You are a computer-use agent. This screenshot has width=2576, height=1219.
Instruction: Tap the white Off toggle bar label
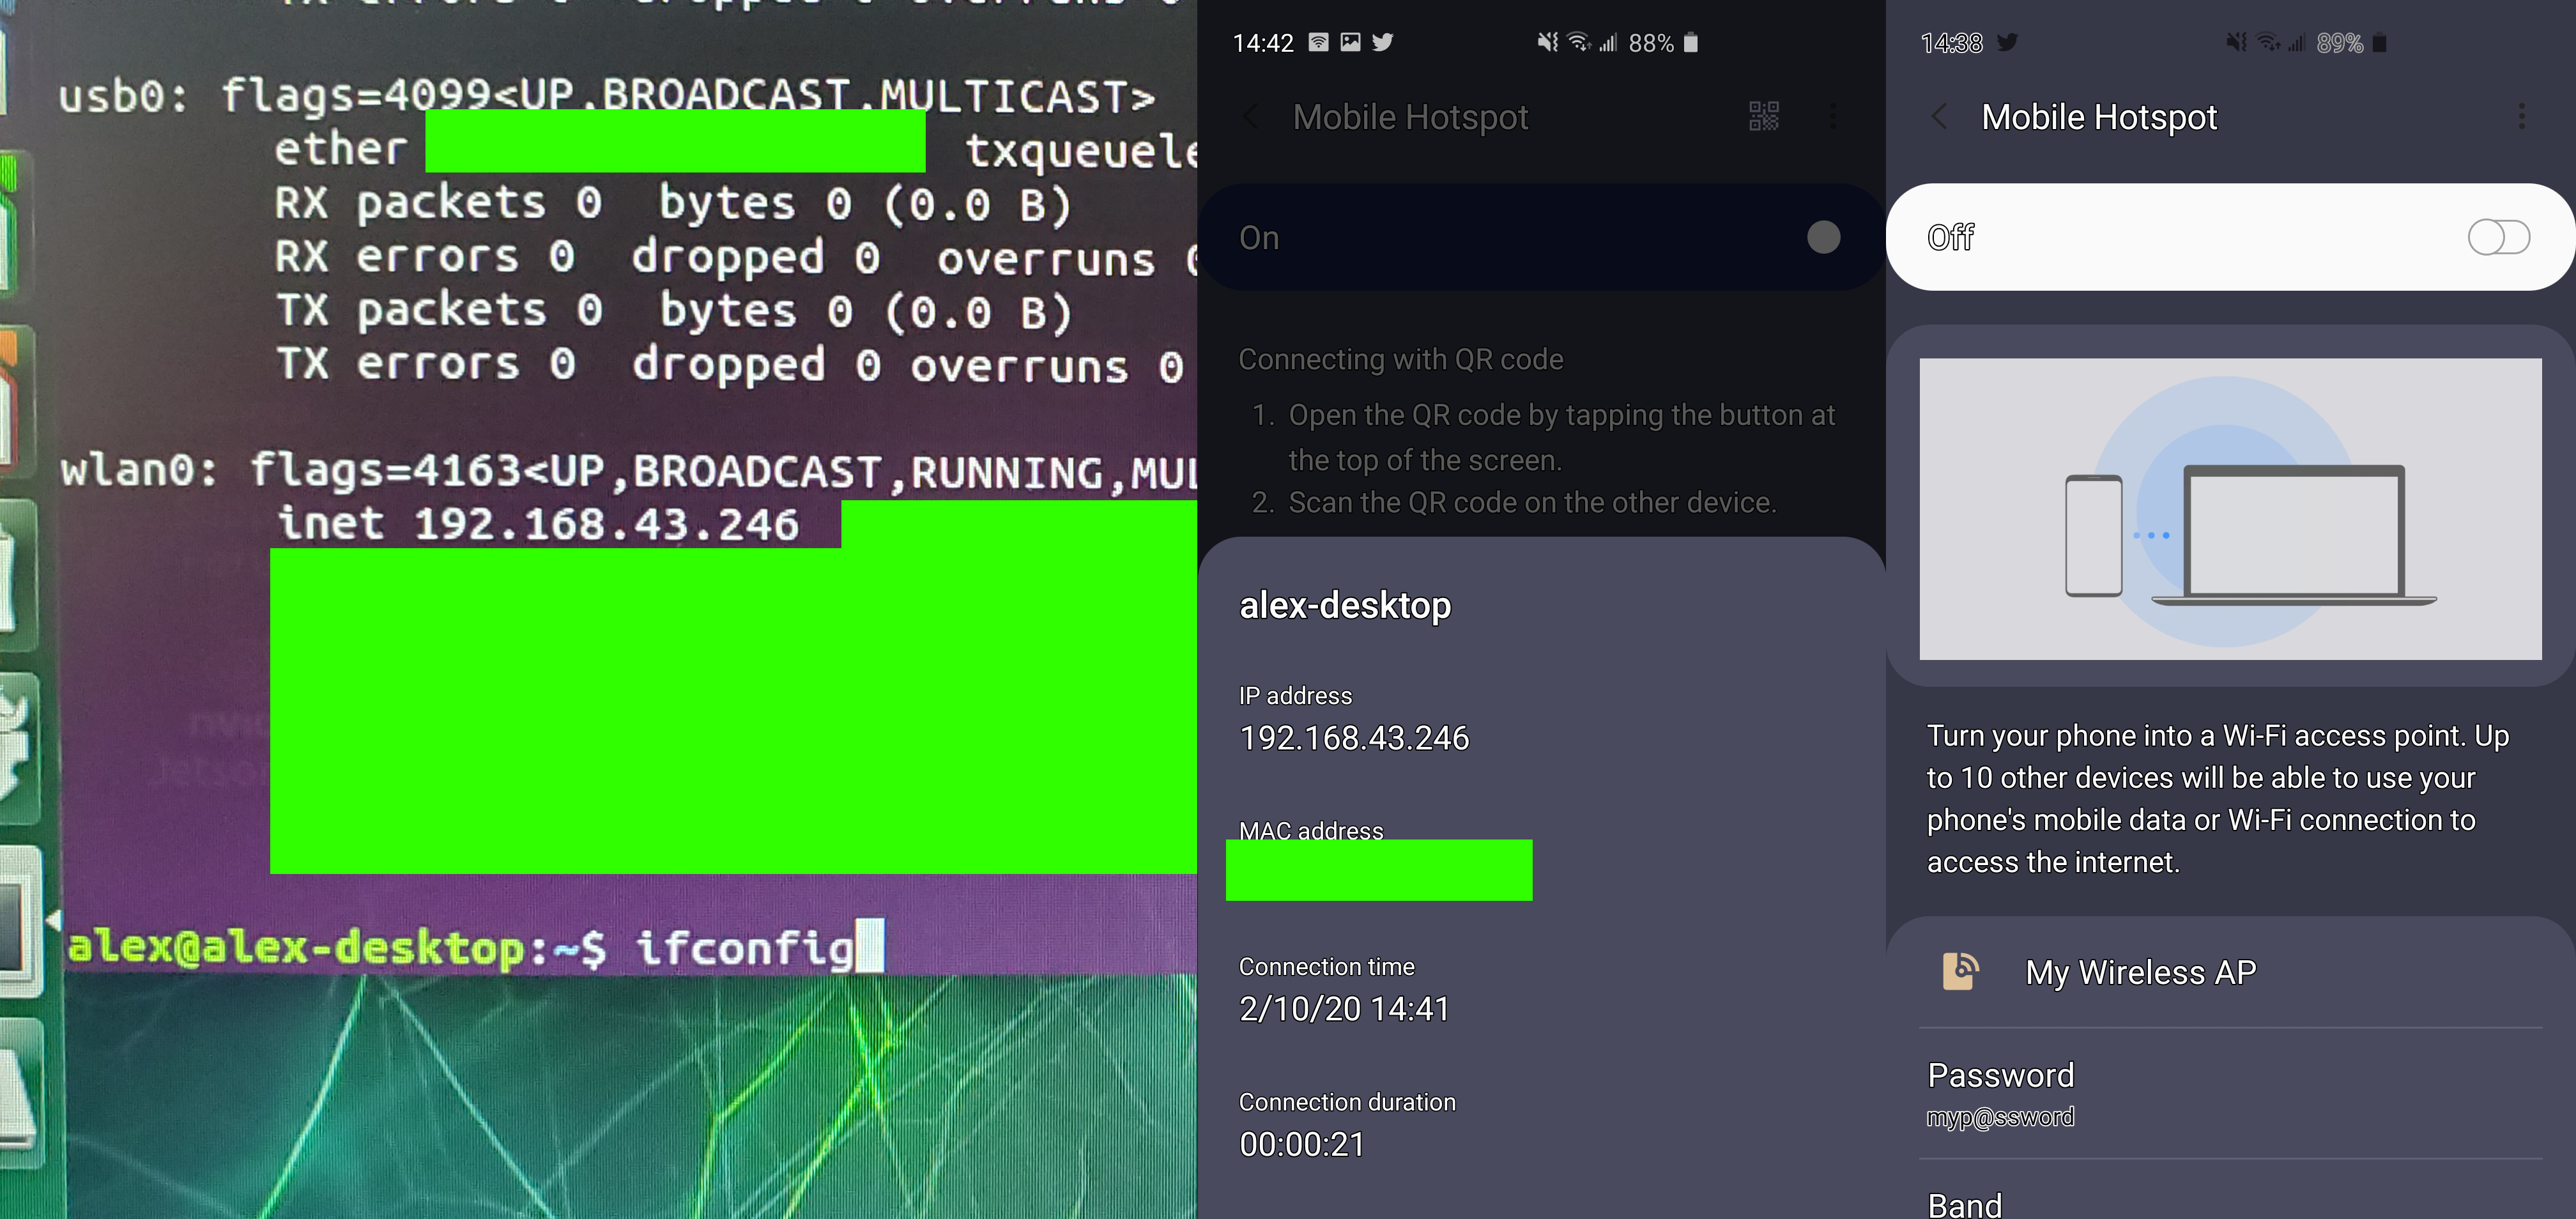click(1950, 237)
